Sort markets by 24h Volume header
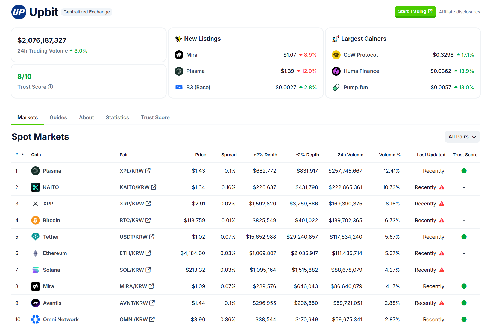This screenshot has height=330, width=490. pyautogui.click(x=350, y=155)
